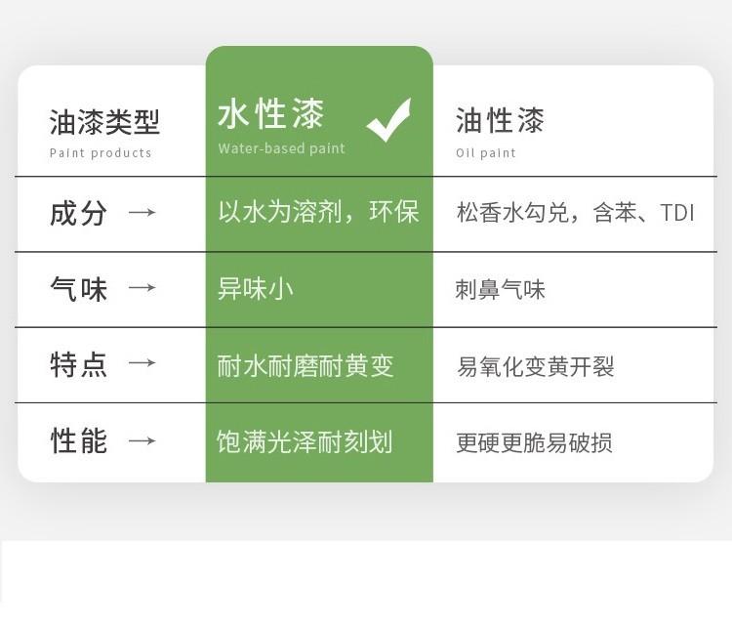Select the 饱满光泽耐刻划 cell
Screen dimensions: 732x625
tap(305, 441)
